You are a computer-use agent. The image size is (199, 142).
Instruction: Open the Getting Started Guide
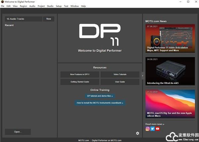pyautogui.click(x=80, y=82)
